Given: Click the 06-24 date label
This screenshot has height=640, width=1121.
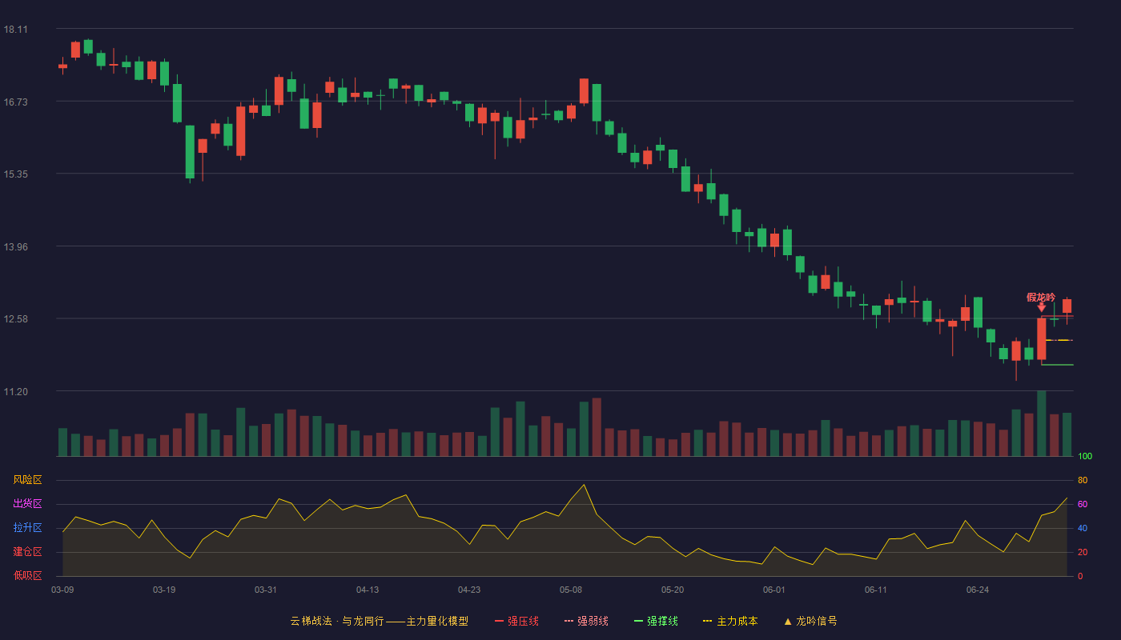Looking at the screenshot, I should coord(978,590).
